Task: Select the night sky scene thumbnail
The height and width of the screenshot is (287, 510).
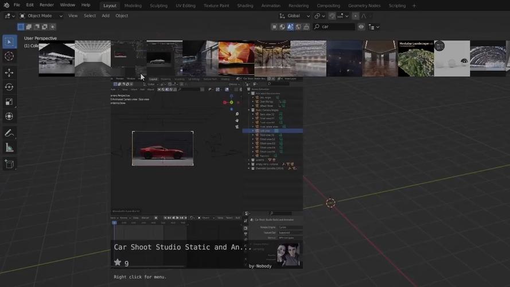Action: point(344,59)
